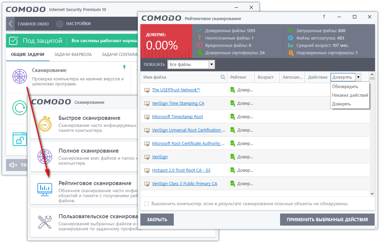Viewport: 380px width, 243px height.
Task: Click the Закрыть button
Action: tap(157, 220)
